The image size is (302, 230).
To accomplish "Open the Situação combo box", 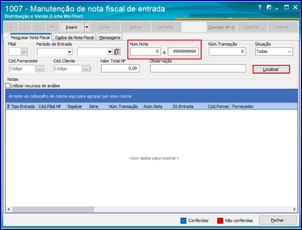I will click(274, 52).
